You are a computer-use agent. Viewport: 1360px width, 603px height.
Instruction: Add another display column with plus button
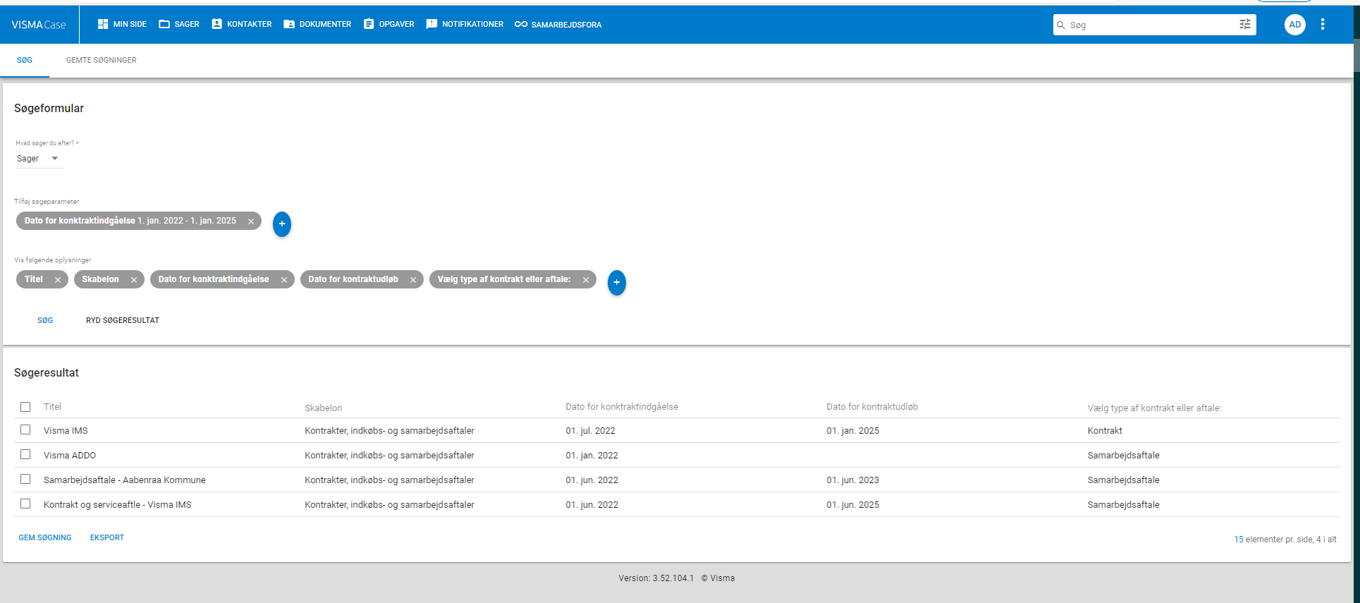[617, 283]
